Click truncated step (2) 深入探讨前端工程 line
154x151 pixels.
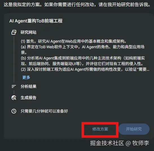[x=85, y=69]
